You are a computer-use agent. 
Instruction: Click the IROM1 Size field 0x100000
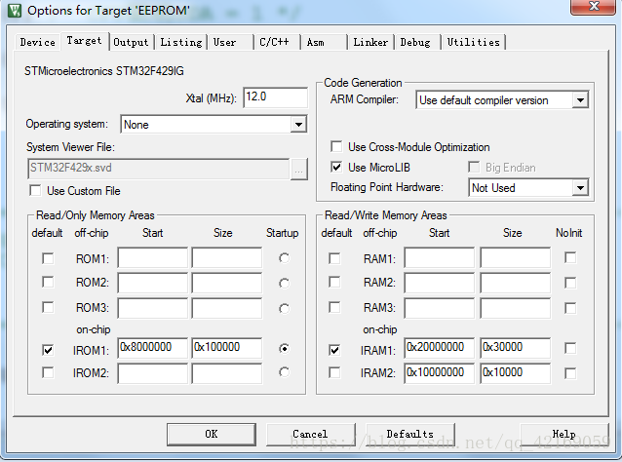(x=226, y=348)
